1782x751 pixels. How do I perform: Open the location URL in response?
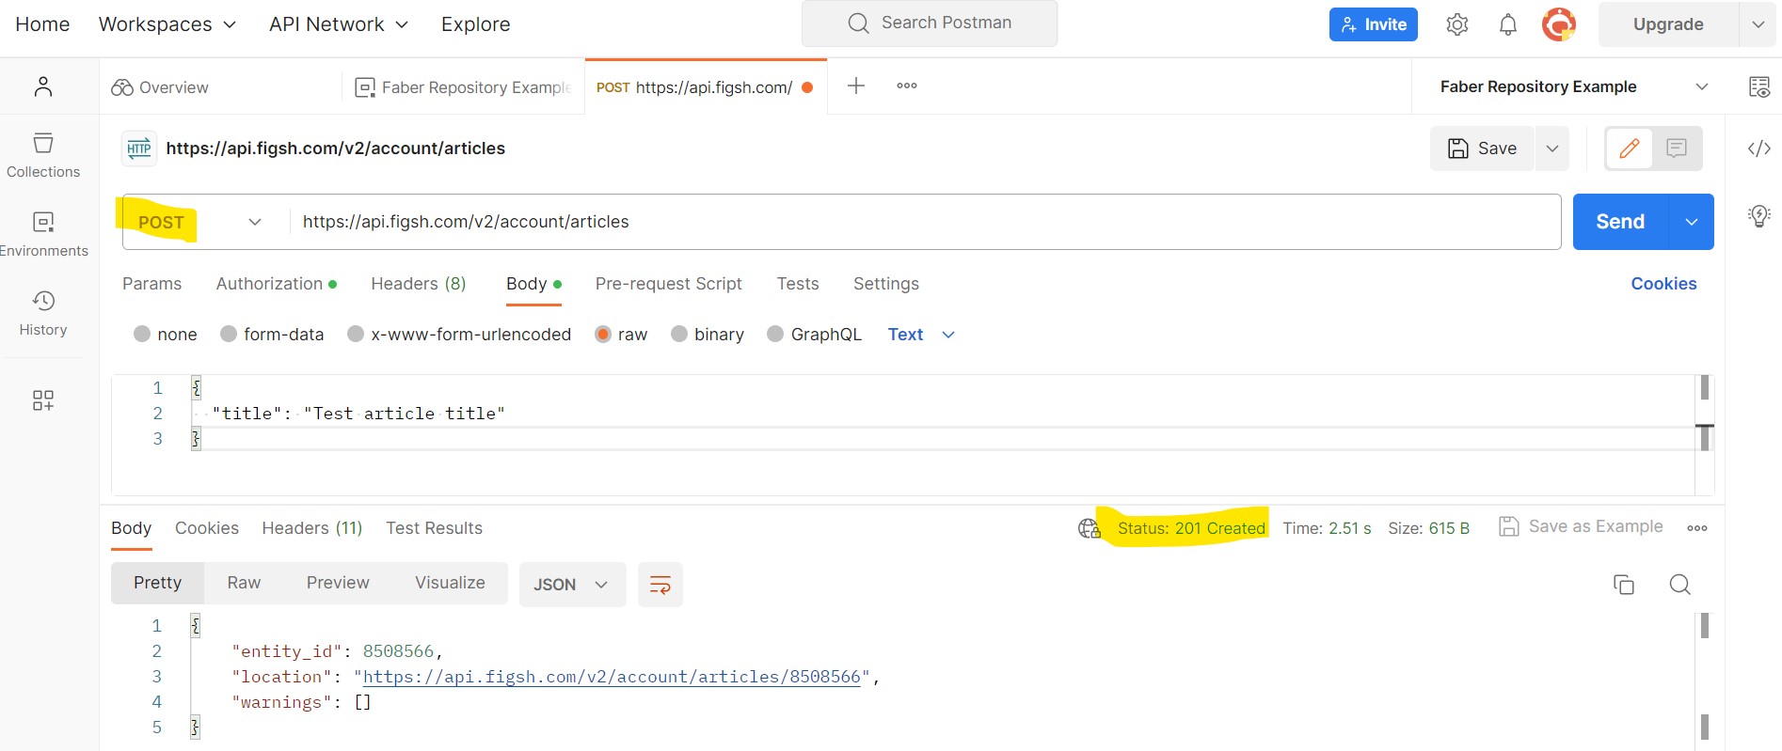(x=612, y=677)
